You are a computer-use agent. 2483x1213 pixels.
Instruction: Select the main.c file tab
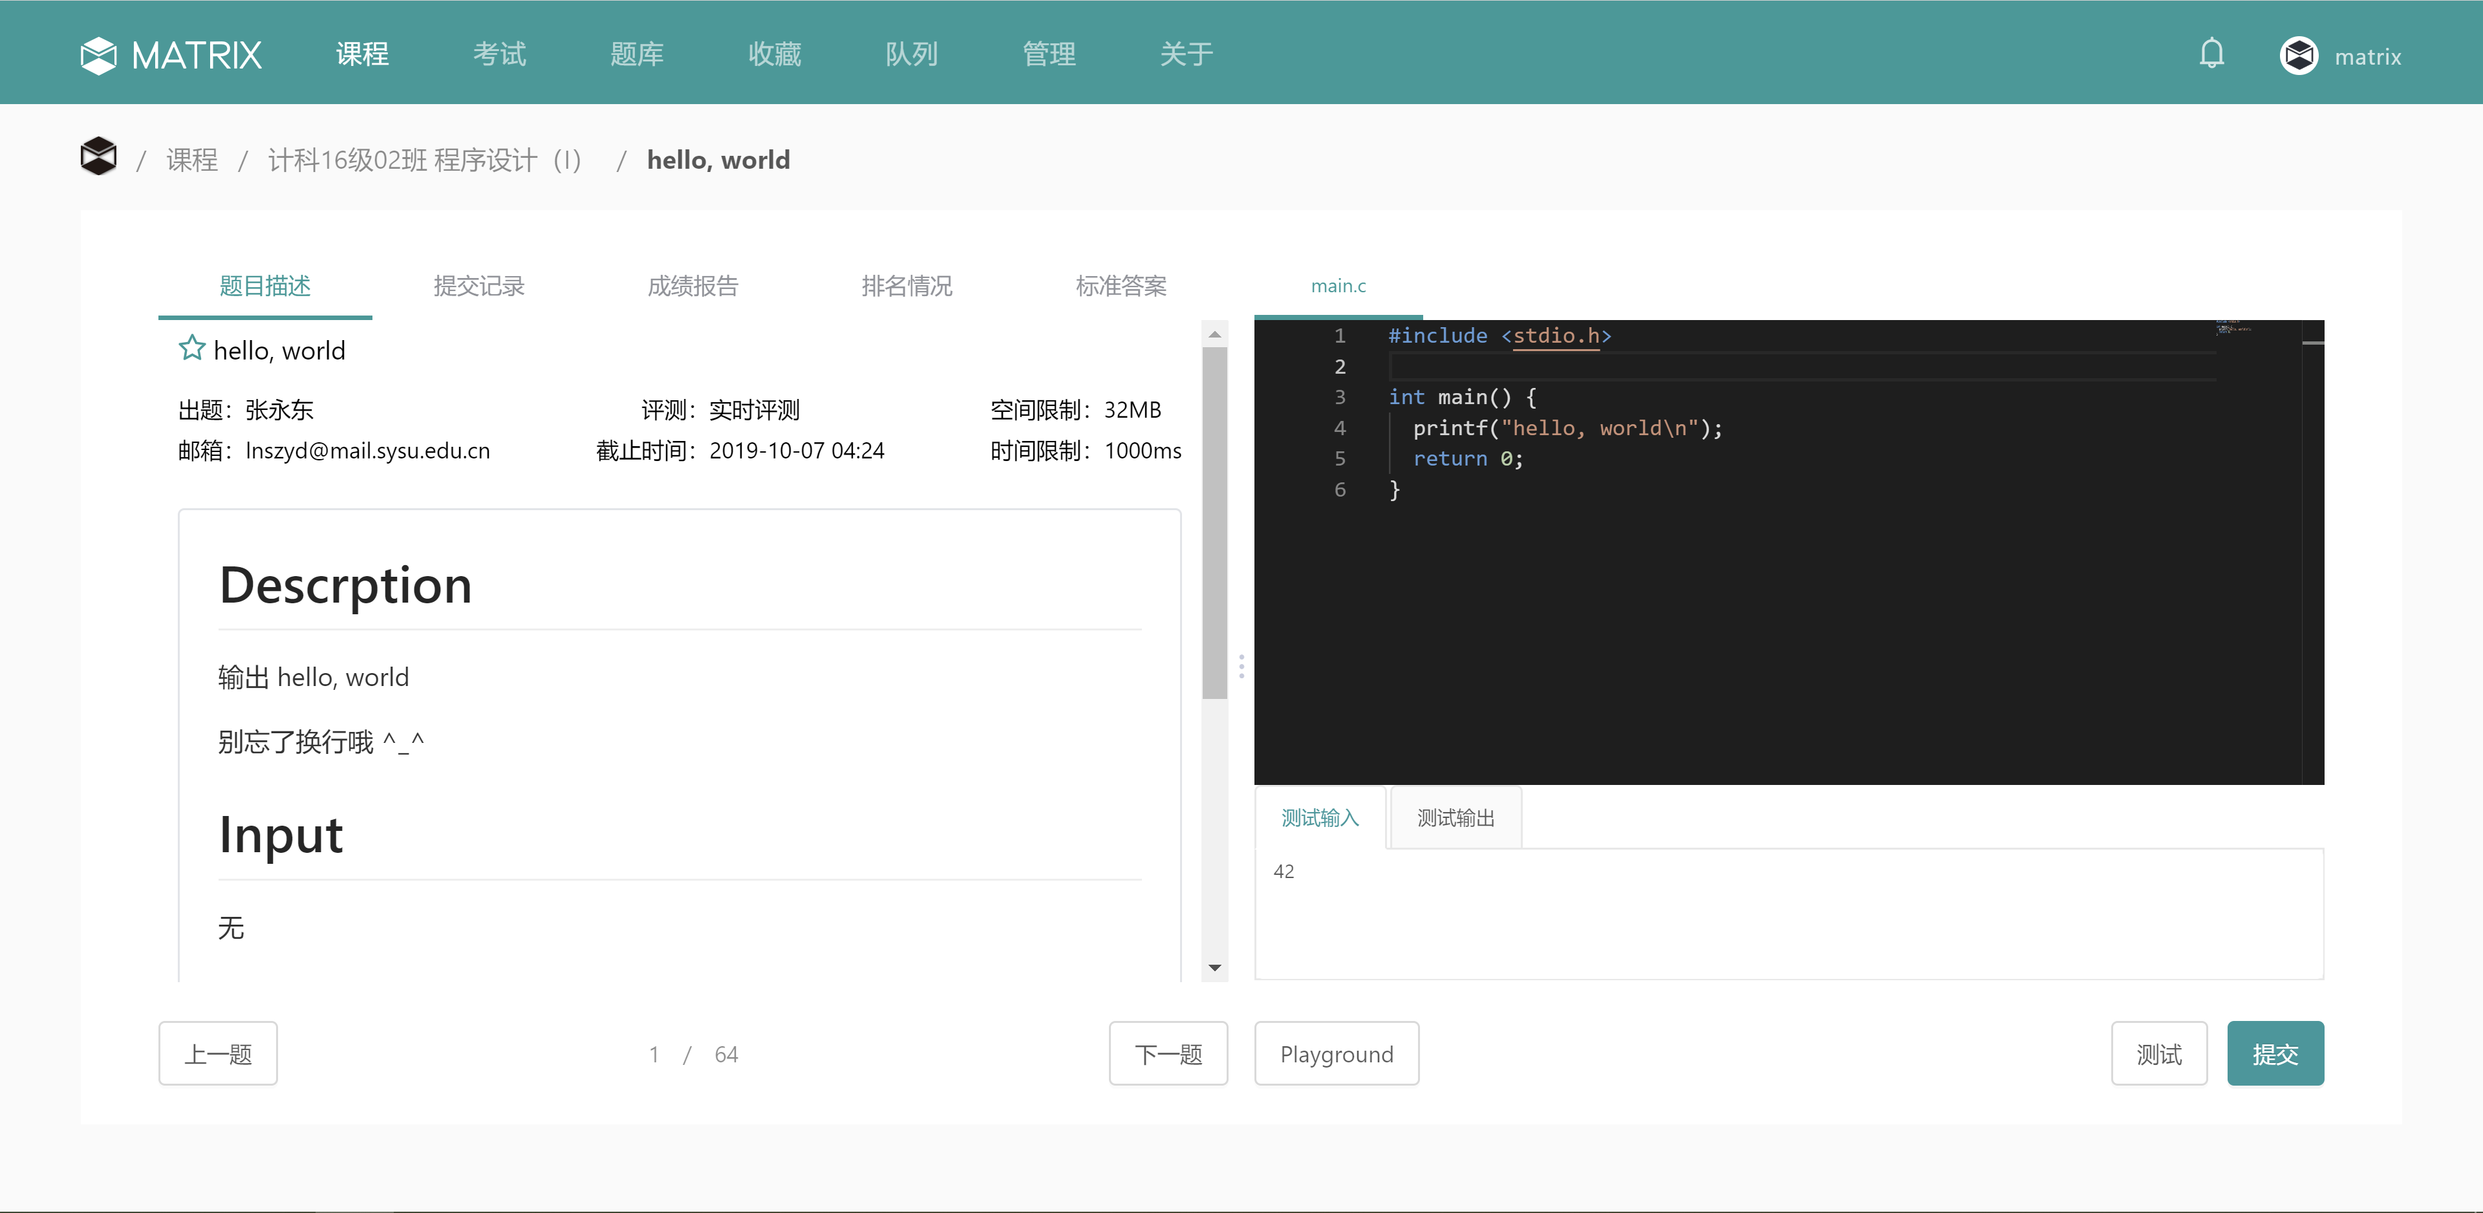pyautogui.click(x=1338, y=286)
